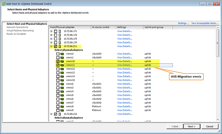Image resolution: width=222 pixels, height=134 pixels.
Task: Cancel the Add Host wizard
Action: click(x=210, y=127)
